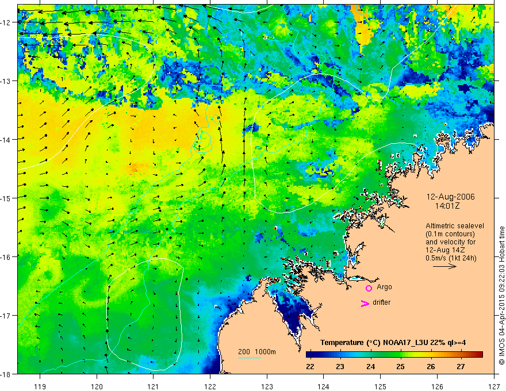The image size is (506, 391).
Task: Click the '0.5m/s (1kt 24h)' scale text
Action: [x=451, y=258]
